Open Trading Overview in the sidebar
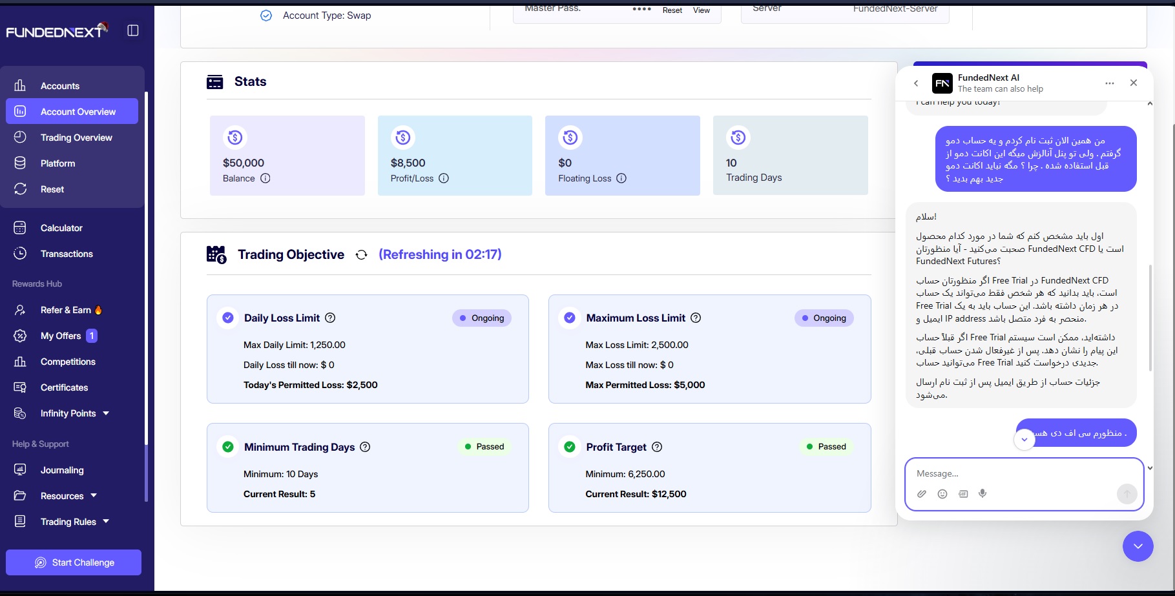 pos(76,138)
